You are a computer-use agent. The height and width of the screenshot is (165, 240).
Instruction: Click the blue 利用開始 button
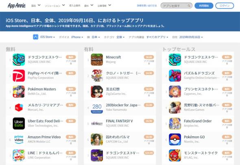(x=204, y=6)
